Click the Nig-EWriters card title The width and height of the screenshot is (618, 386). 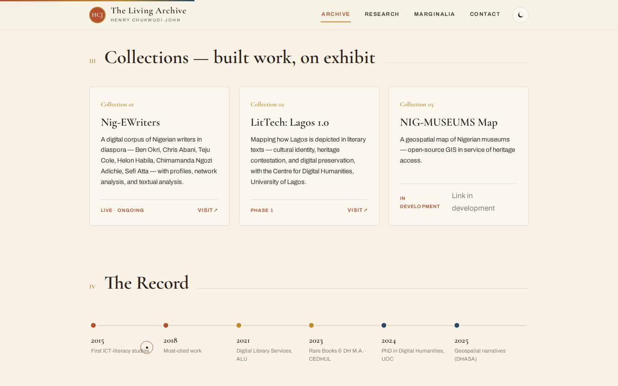pos(130,122)
